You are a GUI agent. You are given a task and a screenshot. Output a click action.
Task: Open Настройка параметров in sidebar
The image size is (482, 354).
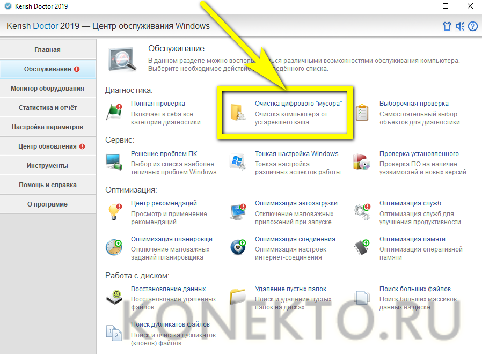pos(48,127)
